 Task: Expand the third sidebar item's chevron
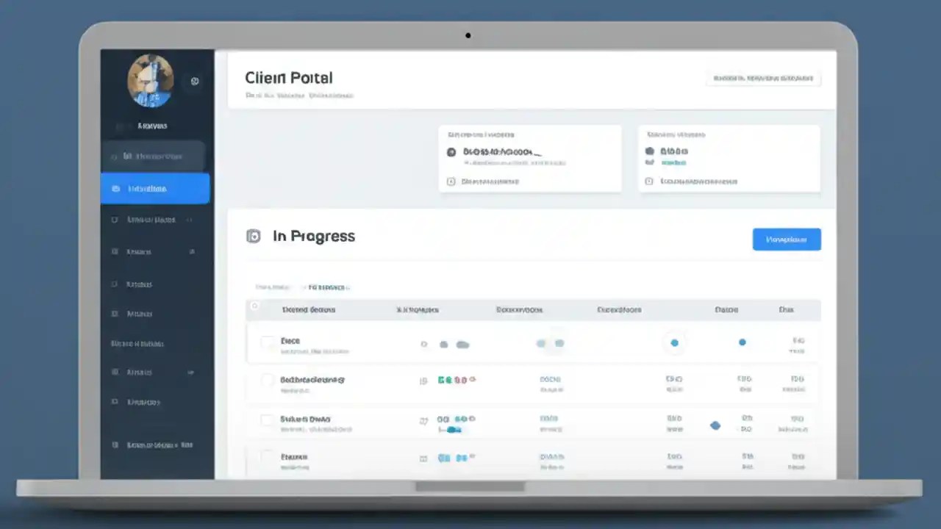(189, 220)
